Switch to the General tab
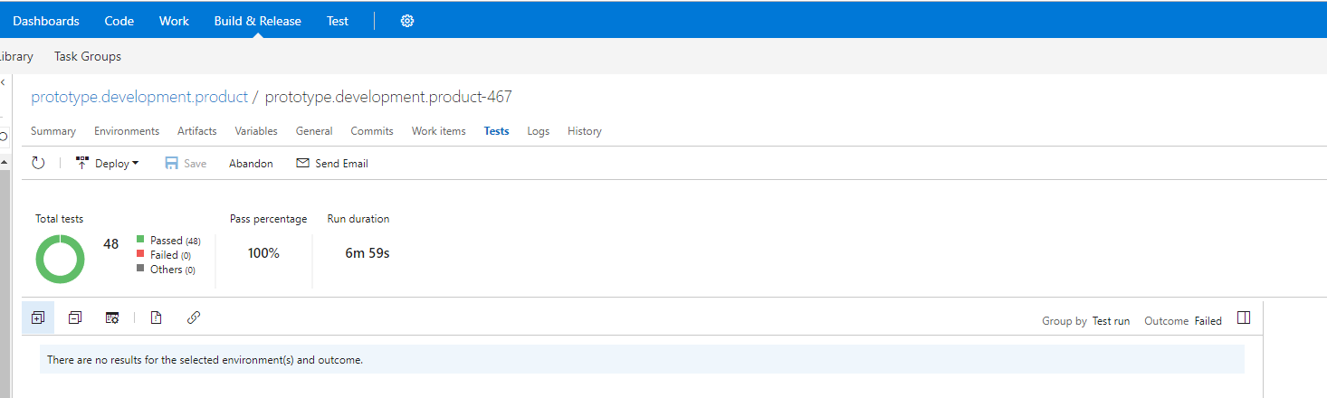 coord(314,131)
